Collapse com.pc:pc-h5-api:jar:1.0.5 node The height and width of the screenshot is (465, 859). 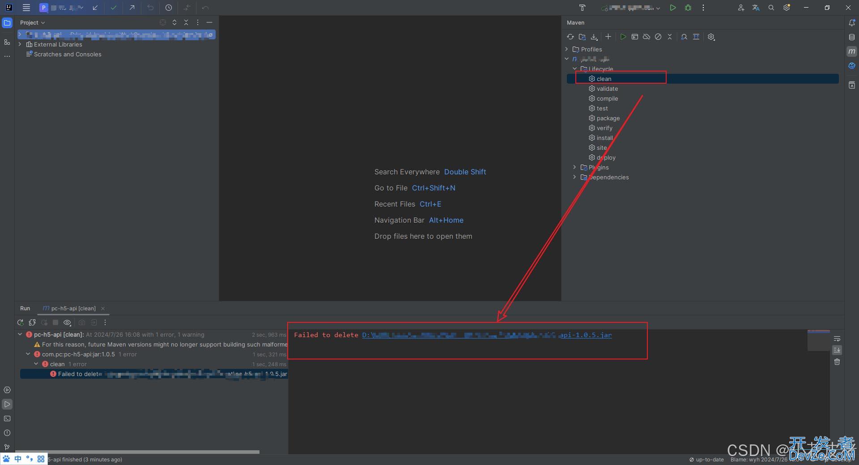(28, 354)
